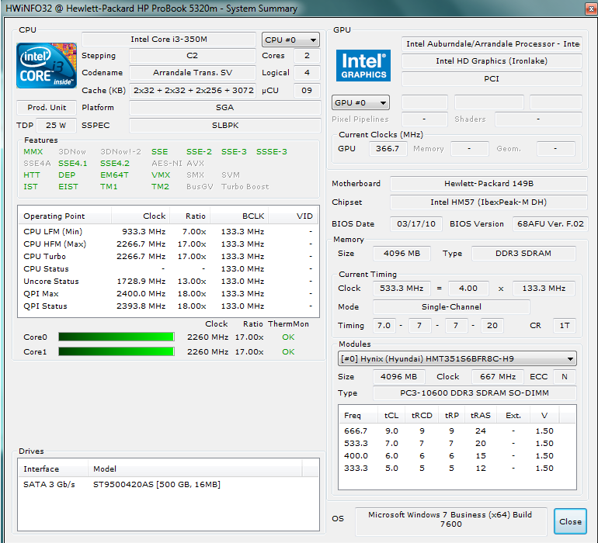Click the drives Model column header
The height and width of the screenshot is (543, 598).
[x=195, y=469]
